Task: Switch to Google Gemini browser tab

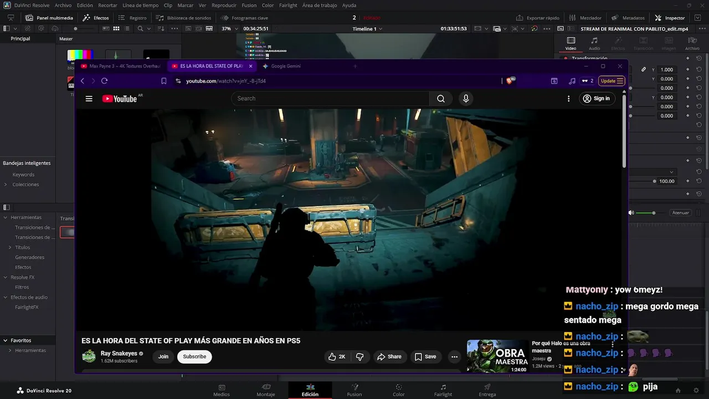Action: (285, 66)
